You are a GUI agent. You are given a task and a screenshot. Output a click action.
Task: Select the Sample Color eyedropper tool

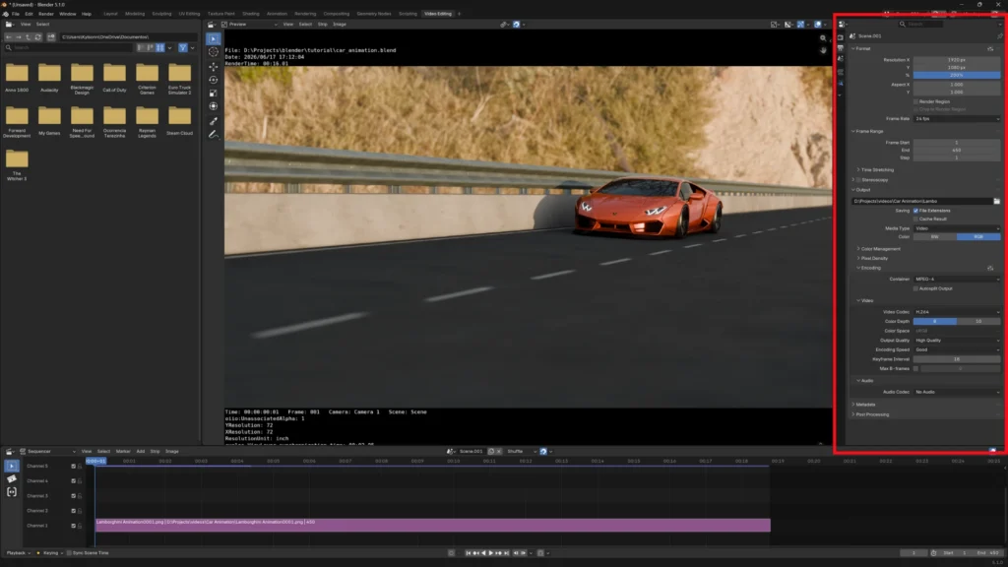pos(214,121)
